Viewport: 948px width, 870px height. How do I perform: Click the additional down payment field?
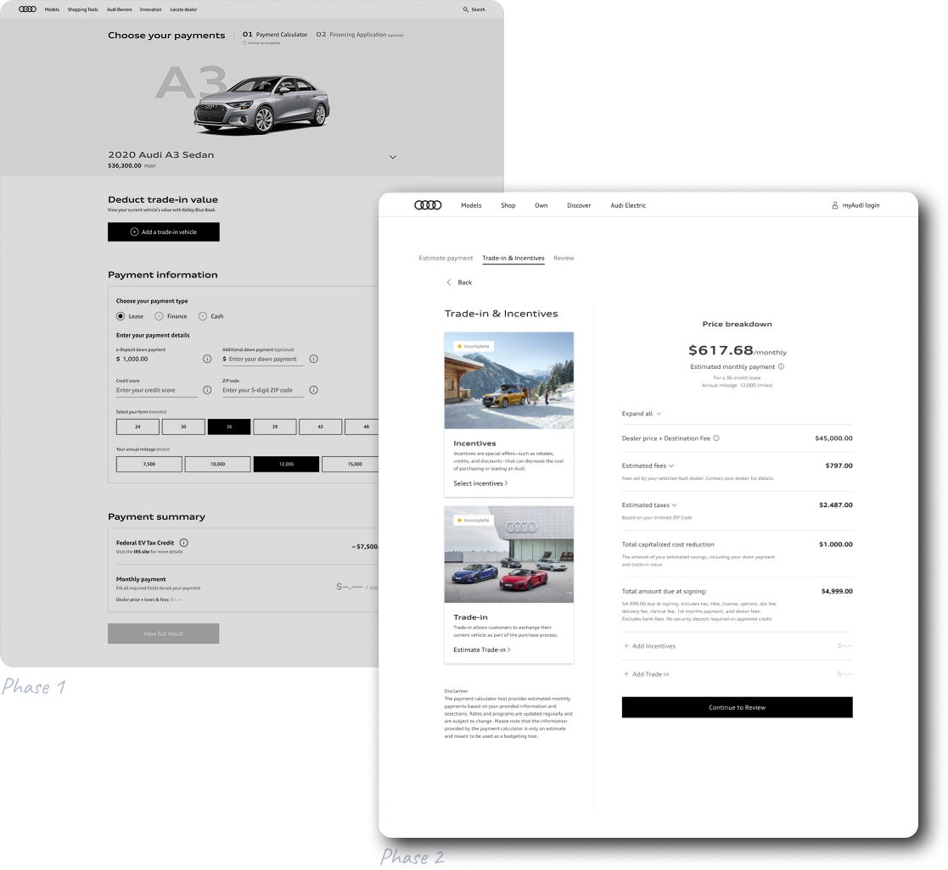tap(263, 359)
